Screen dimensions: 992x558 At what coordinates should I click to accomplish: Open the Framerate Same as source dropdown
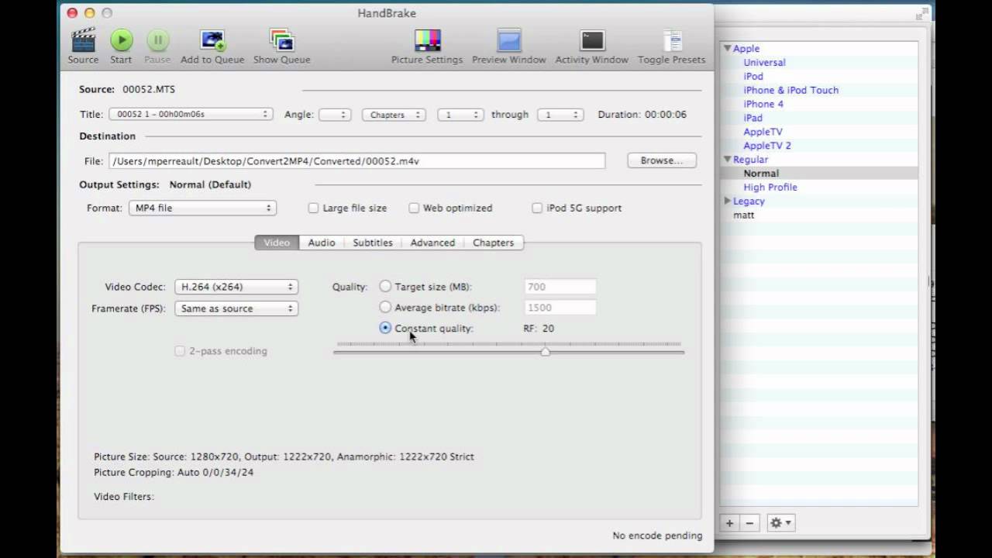point(236,308)
